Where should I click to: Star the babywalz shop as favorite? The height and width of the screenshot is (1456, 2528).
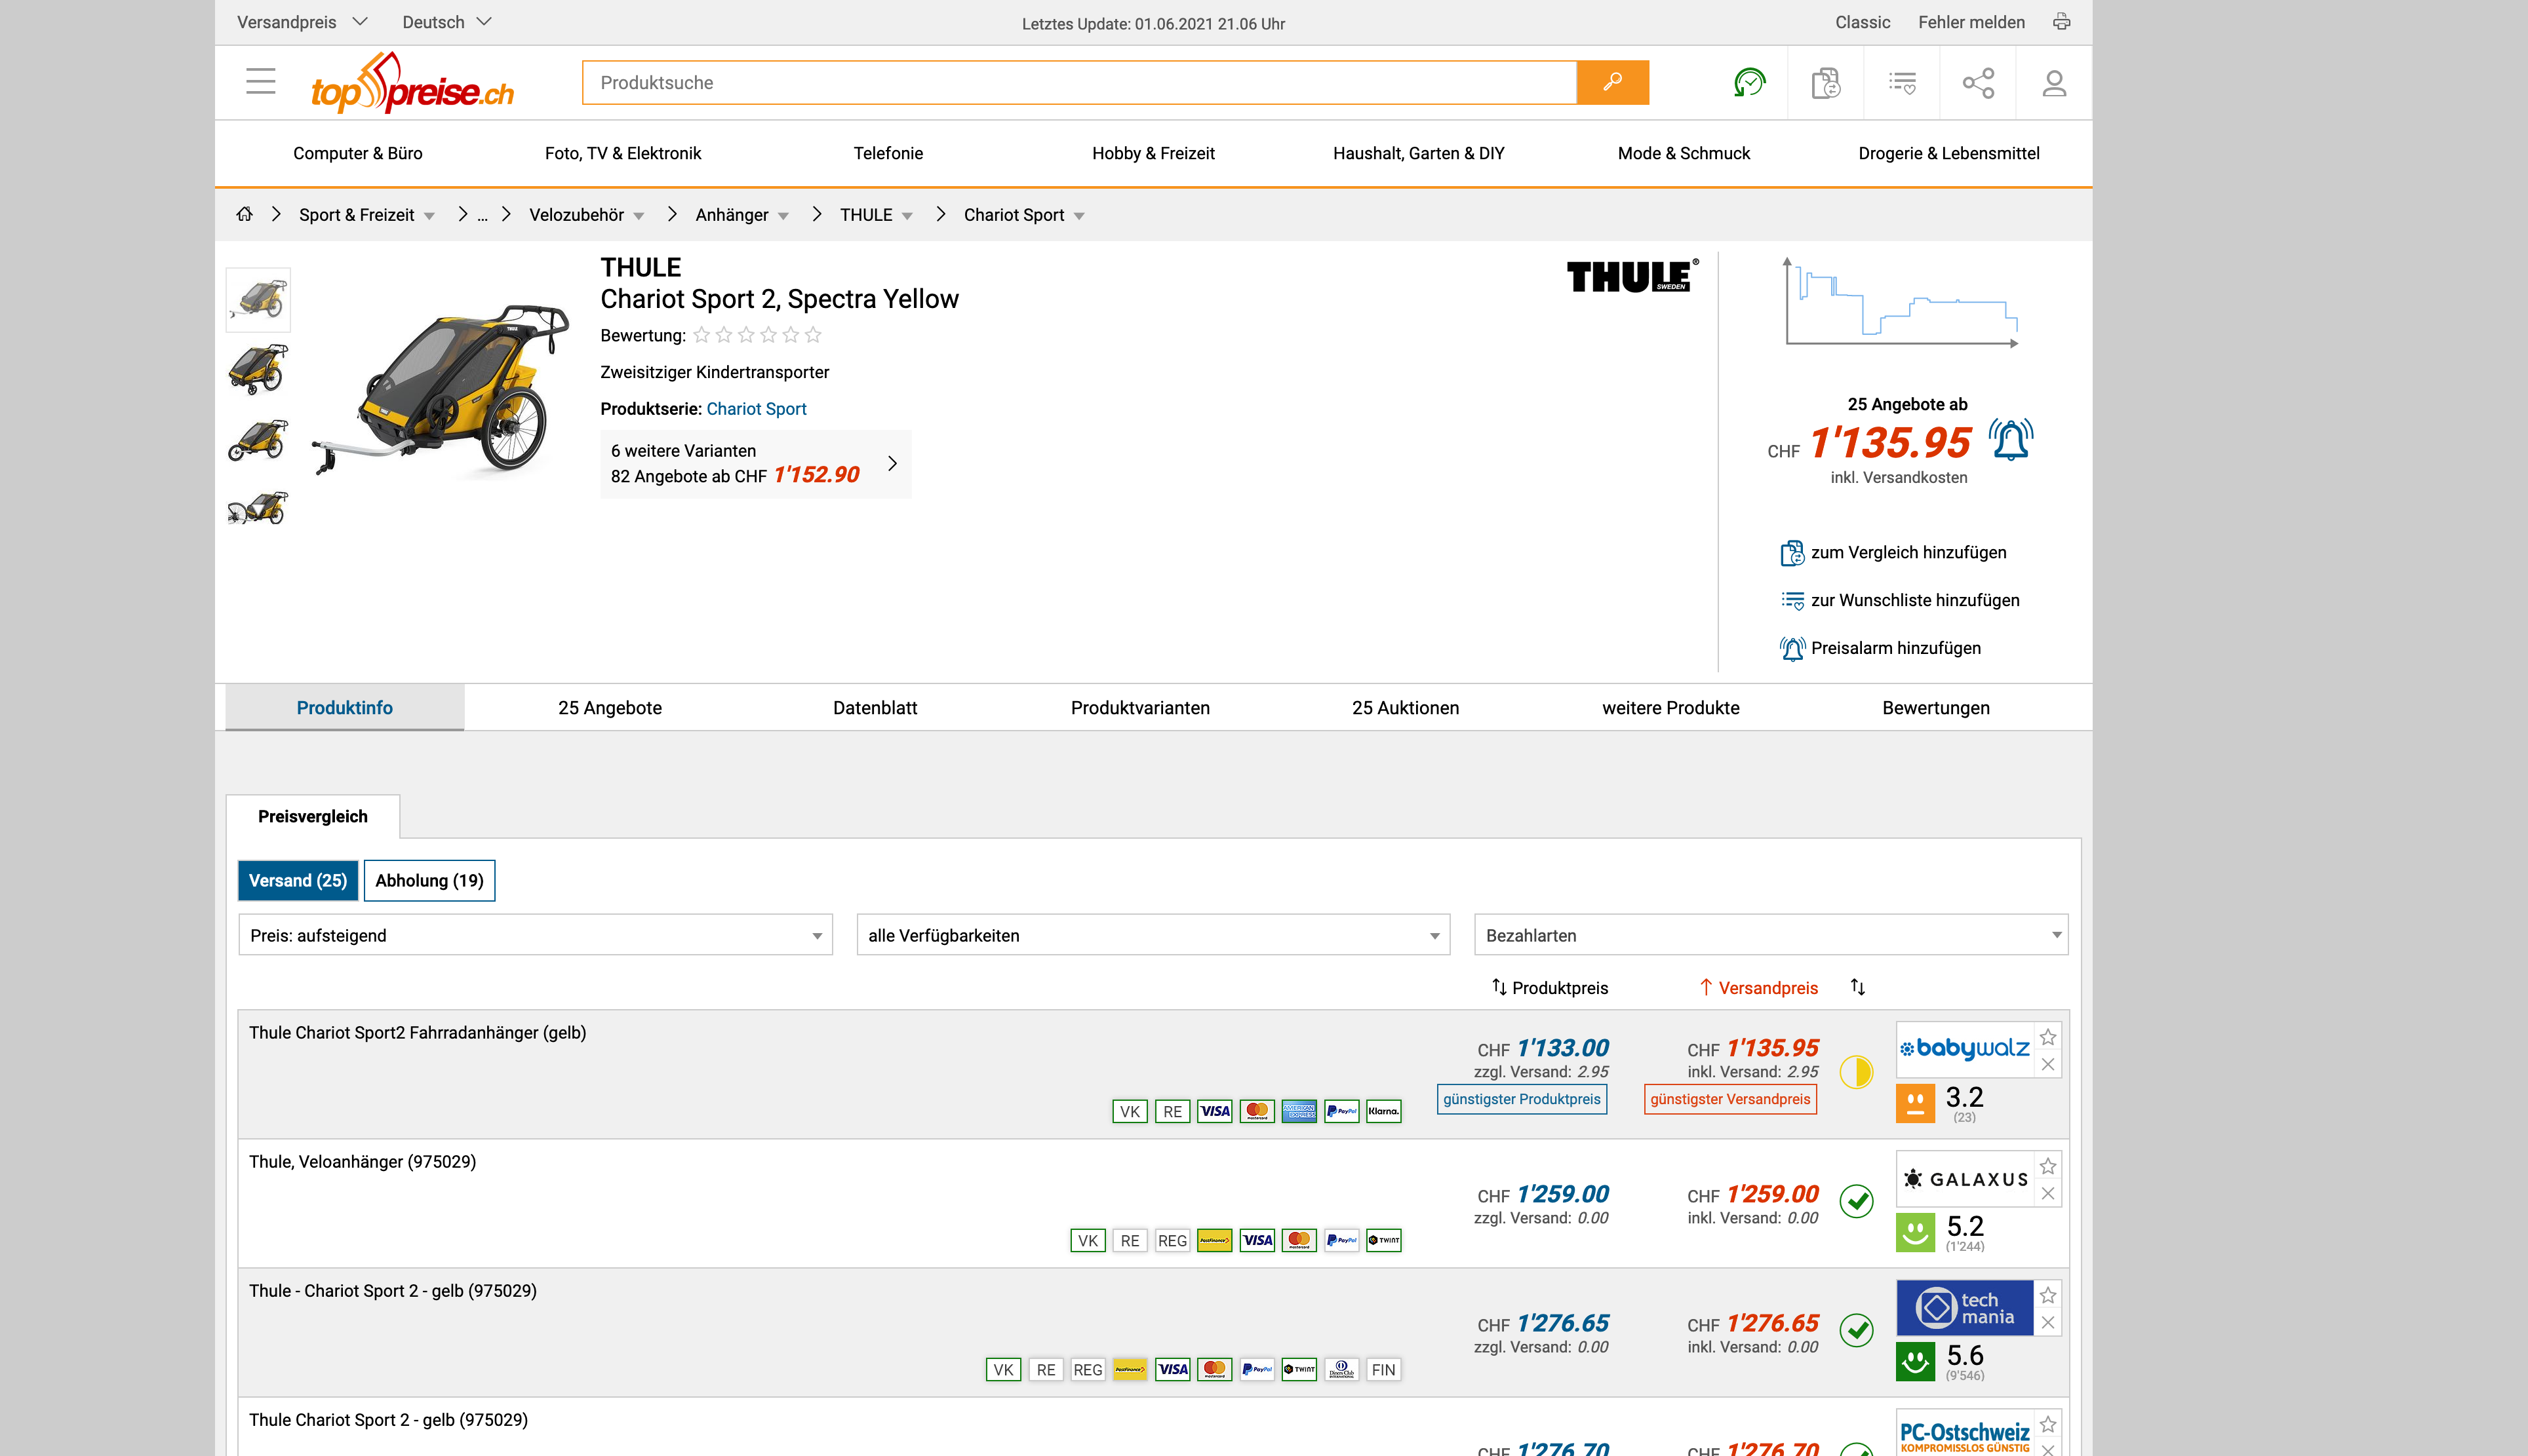click(x=2048, y=1037)
